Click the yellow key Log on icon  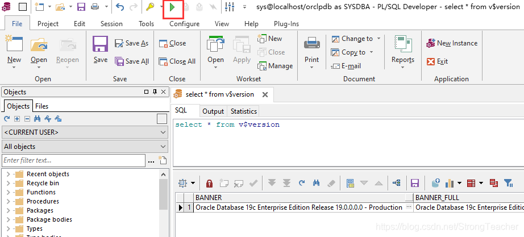tap(149, 7)
